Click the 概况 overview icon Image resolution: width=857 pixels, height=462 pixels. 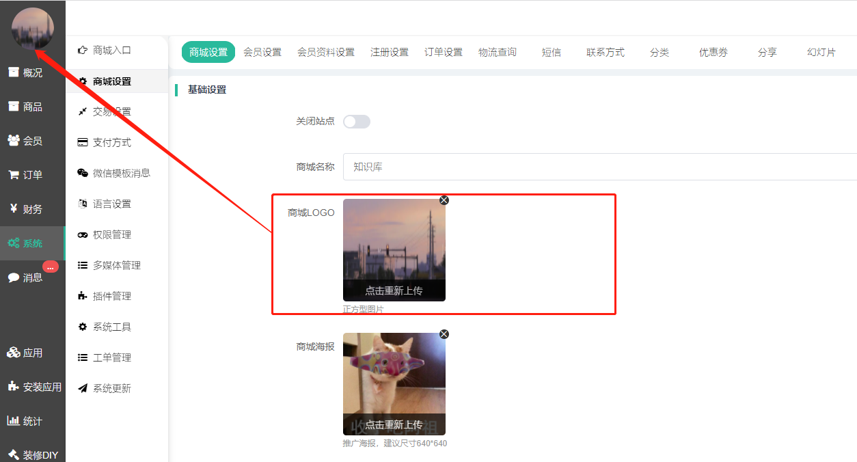[14, 72]
